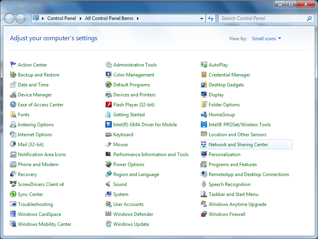Open the Intel(R) GMA Driver for Mobile link
318x239 pixels.
click(145, 124)
